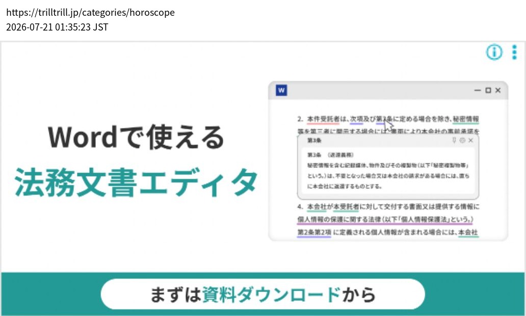The image size is (526, 316).
Task: Click the green-underlined 本受託者 term in clause 4
Action: (346, 207)
